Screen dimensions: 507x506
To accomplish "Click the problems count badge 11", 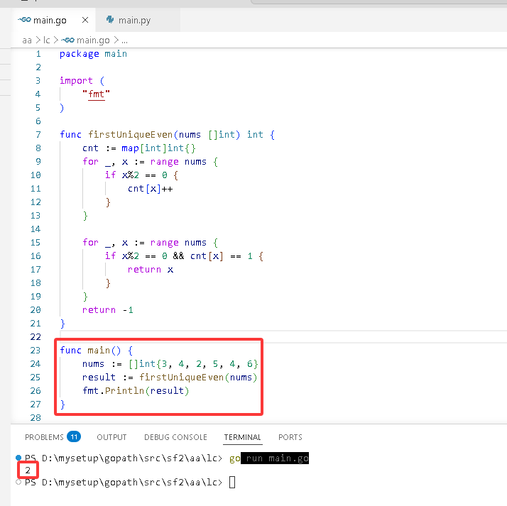I will point(74,437).
